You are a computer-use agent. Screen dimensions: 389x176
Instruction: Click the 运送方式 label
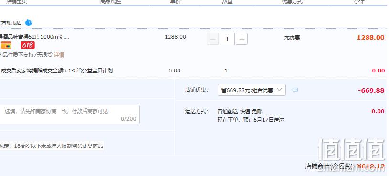point(197,111)
